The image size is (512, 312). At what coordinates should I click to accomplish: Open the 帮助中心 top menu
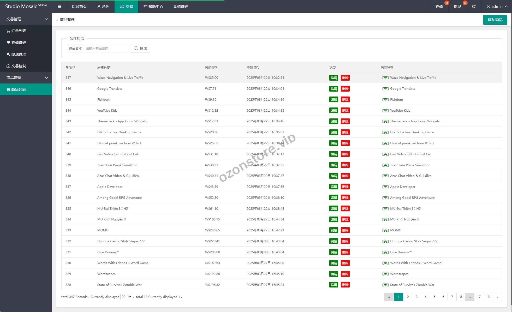(x=153, y=7)
